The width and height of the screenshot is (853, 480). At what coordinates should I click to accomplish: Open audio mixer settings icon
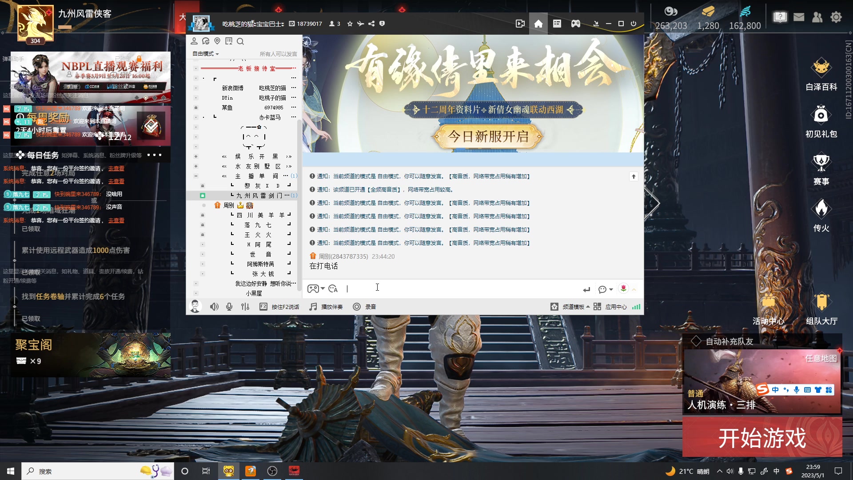click(x=245, y=307)
